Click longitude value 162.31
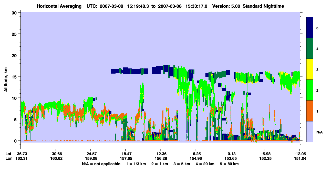 click(21, 158)
